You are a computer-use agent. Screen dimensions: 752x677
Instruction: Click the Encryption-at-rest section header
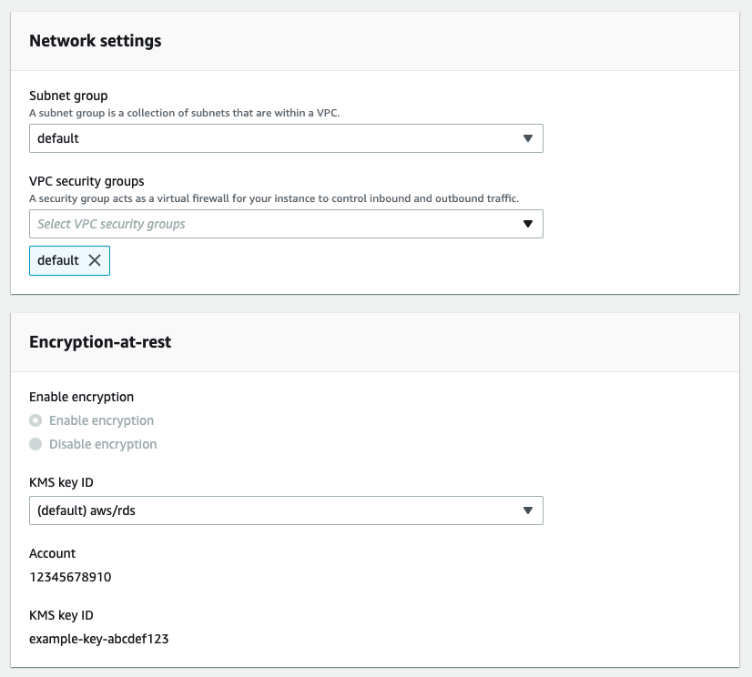pyautogui.click(x=100, y=342)
